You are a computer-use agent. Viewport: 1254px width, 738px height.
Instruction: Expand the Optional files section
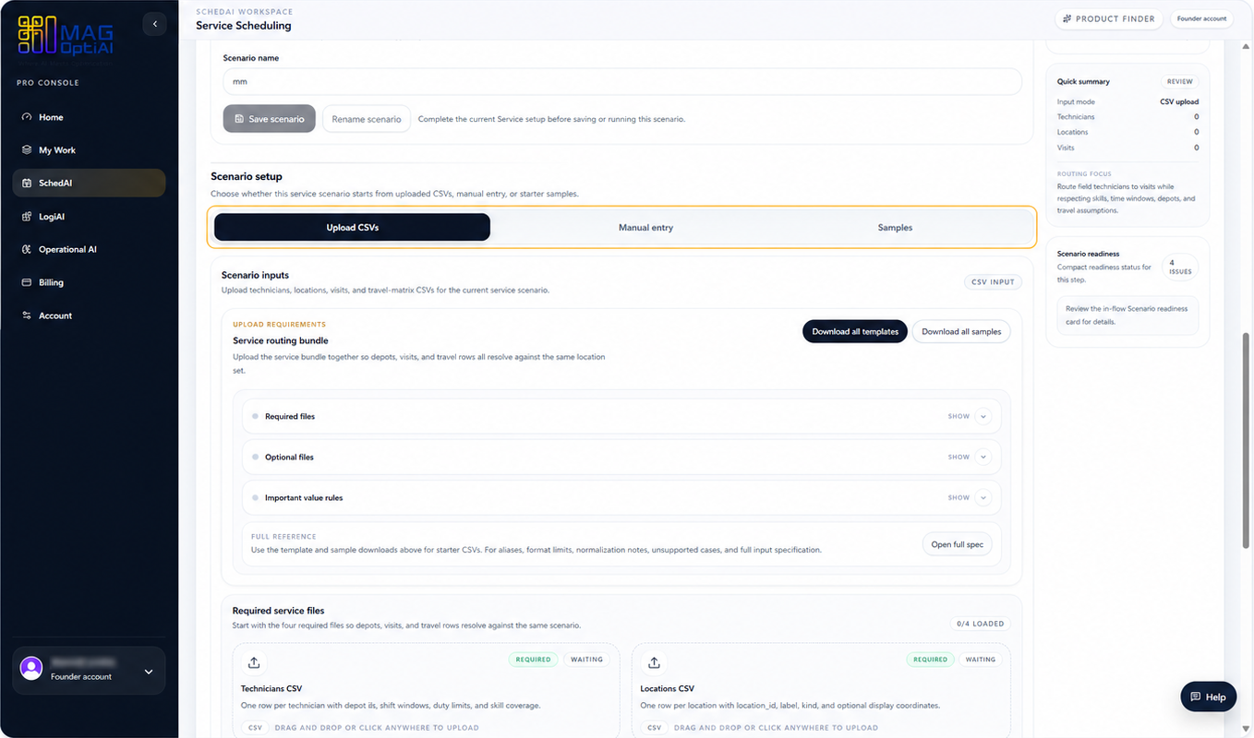(983, 457)
